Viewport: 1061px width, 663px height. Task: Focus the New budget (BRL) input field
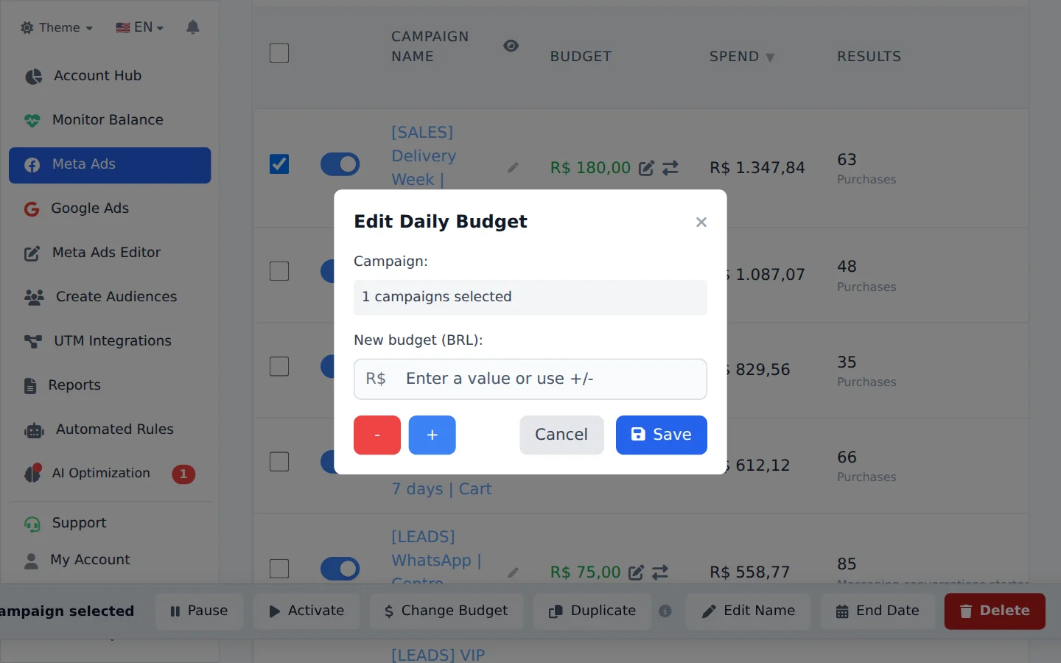click(x=530, y=379)
